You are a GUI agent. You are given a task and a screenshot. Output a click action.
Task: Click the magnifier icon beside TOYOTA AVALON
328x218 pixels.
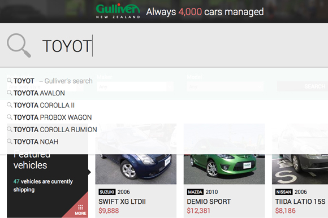point(10,93)
